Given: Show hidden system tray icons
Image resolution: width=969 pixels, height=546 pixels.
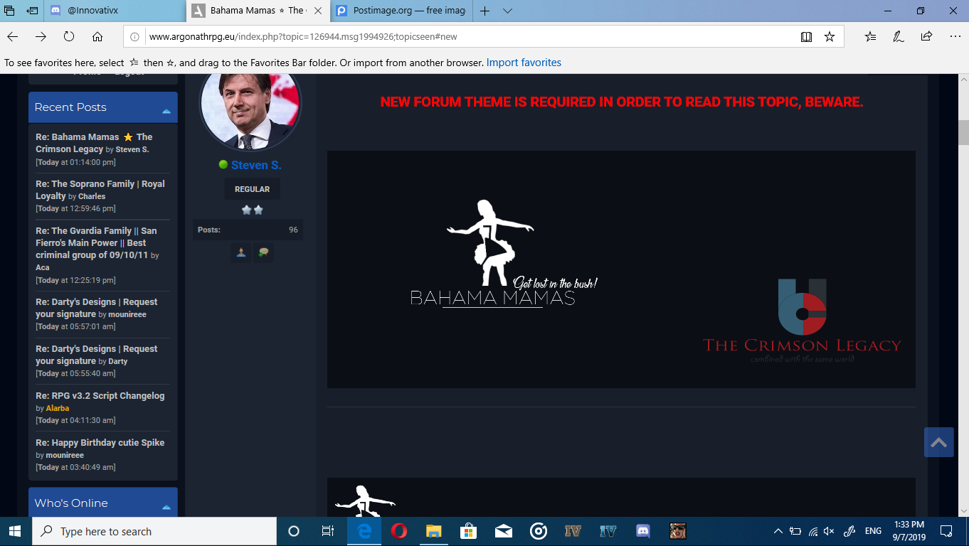Looking at the screenshot, I should click(778, 531).
